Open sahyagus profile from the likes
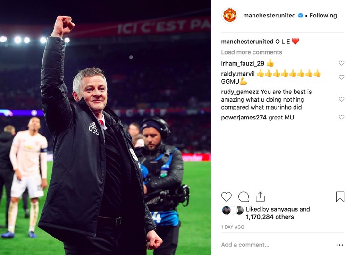Screen dimensions: 354x255 [284, 209]
